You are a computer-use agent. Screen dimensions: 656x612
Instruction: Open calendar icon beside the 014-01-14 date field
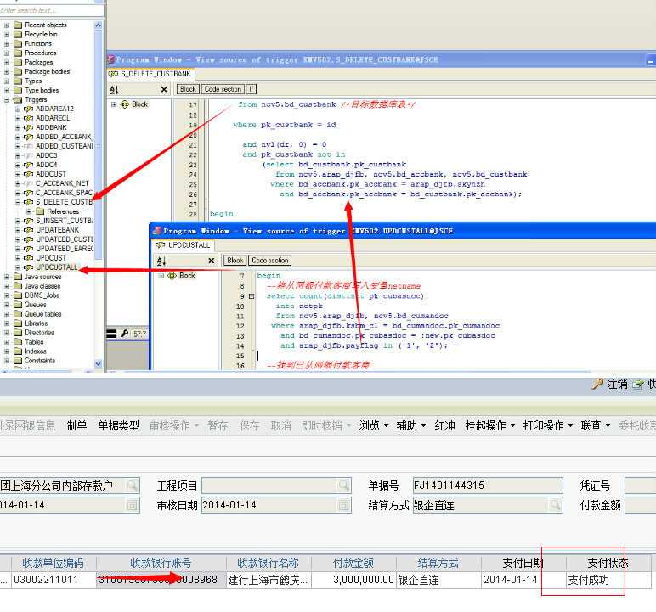[133, 505]
